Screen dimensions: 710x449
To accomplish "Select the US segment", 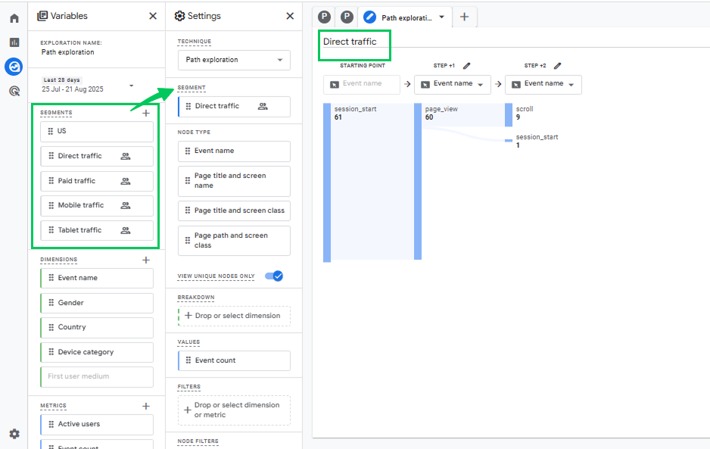I will pyautogui.click(x=97, y=132).
